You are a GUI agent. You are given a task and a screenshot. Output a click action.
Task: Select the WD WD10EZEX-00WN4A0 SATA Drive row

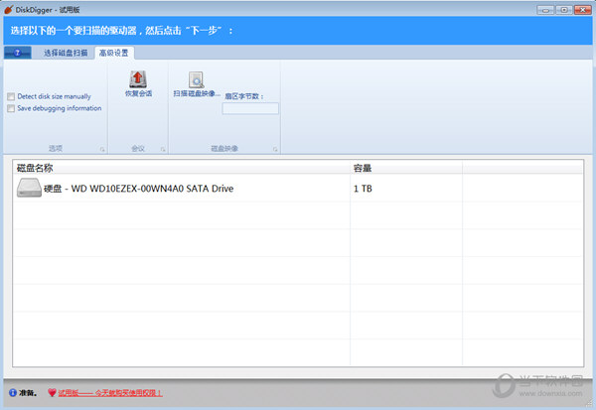tap(298, 188)
